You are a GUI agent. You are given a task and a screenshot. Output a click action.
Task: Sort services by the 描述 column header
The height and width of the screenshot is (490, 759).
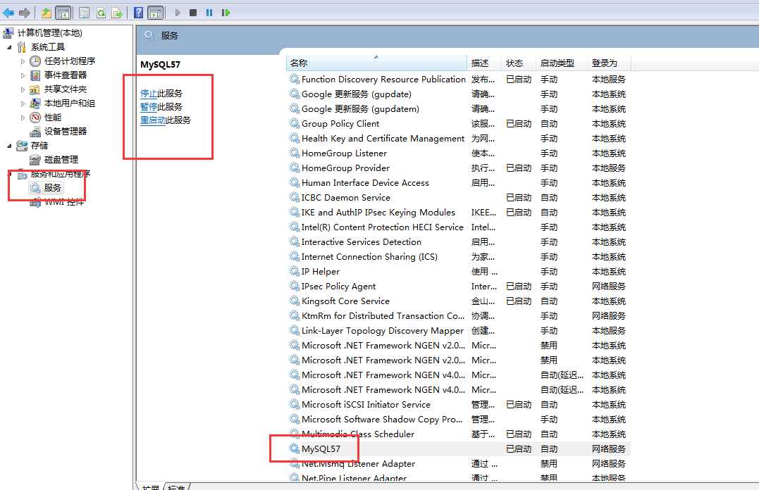483,63
